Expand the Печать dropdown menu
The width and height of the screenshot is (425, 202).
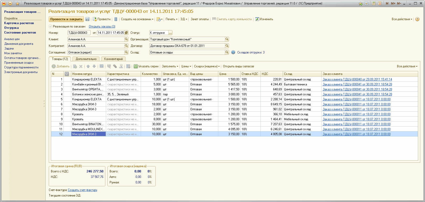coord(171,19)
